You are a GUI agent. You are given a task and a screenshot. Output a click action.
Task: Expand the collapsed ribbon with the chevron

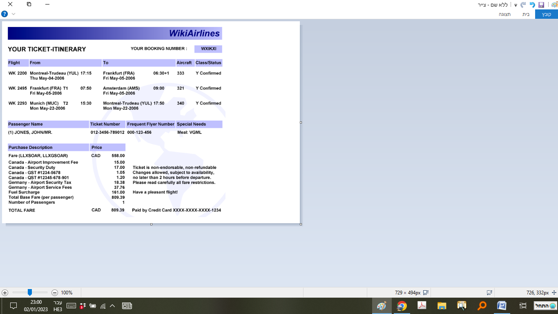click(13, 14)
